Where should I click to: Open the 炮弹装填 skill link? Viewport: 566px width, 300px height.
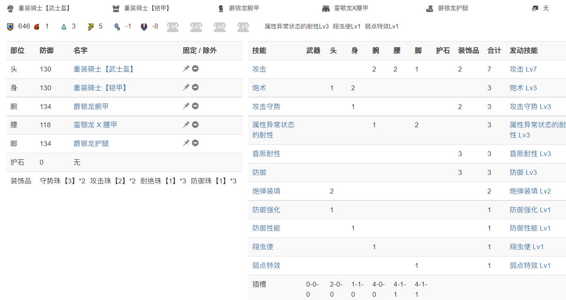(266, 191)
